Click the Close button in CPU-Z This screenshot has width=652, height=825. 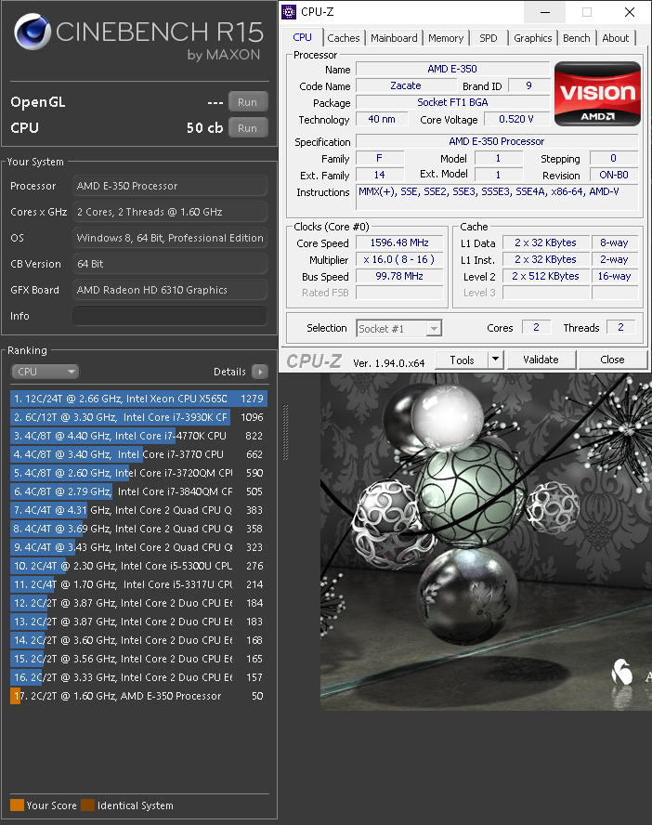tap(613, 360)
